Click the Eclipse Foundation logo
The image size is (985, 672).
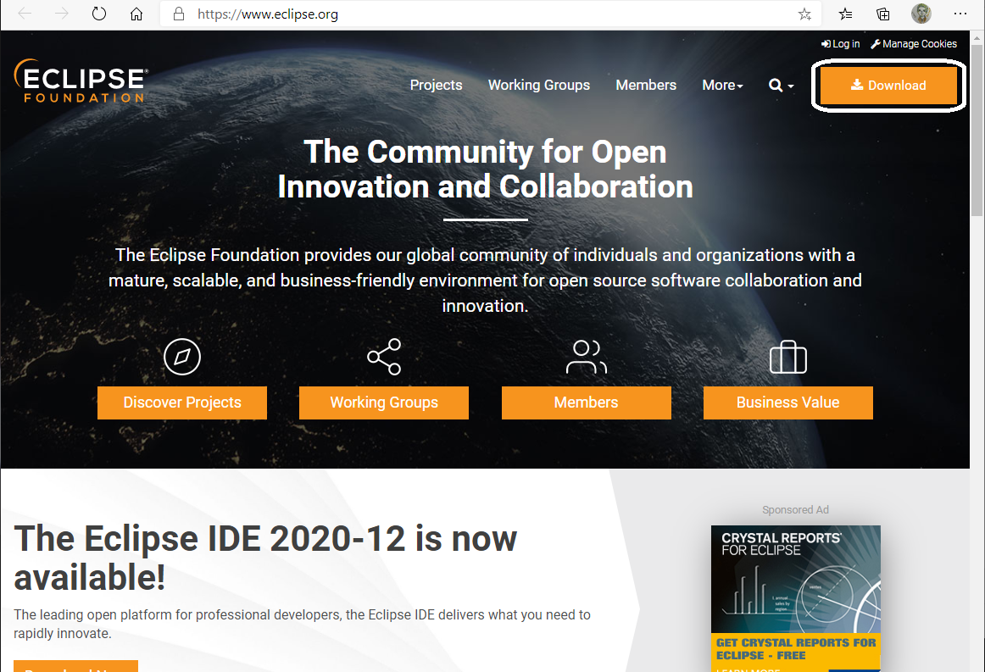pos(81,81)
